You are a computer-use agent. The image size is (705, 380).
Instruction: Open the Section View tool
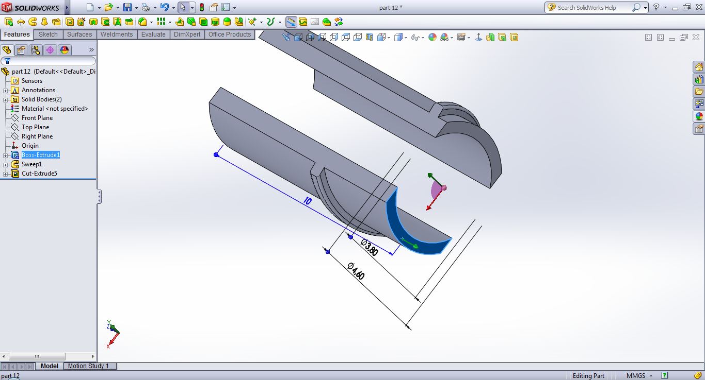(x=370, y=37)
